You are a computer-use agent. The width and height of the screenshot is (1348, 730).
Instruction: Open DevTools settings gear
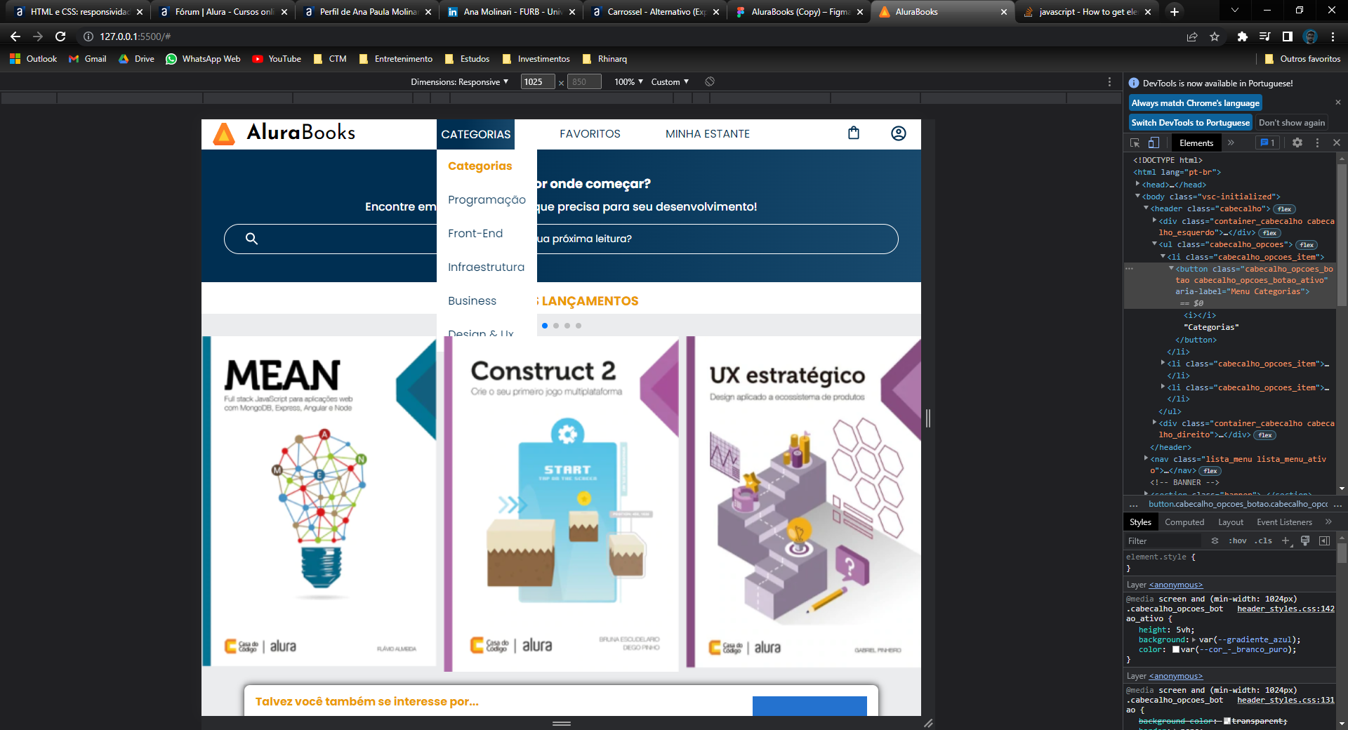click(x=1297, y=142)
